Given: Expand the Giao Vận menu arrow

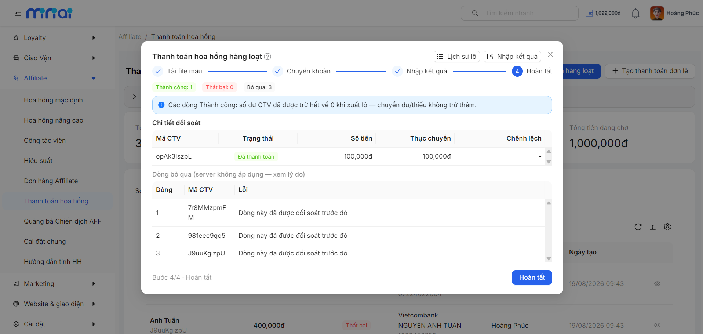Looking at the screenshot, I should tap(94, 58).
